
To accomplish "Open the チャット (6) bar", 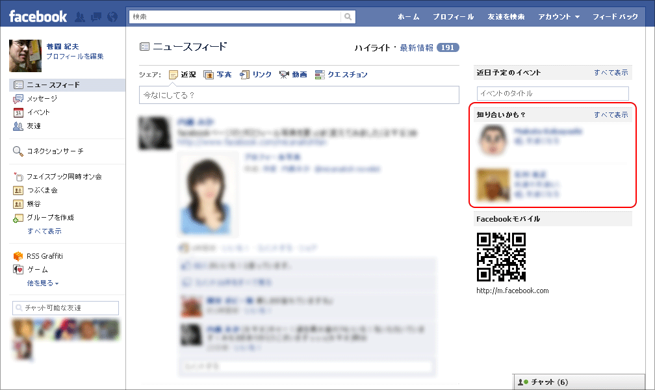I will (x=579, y=382).
